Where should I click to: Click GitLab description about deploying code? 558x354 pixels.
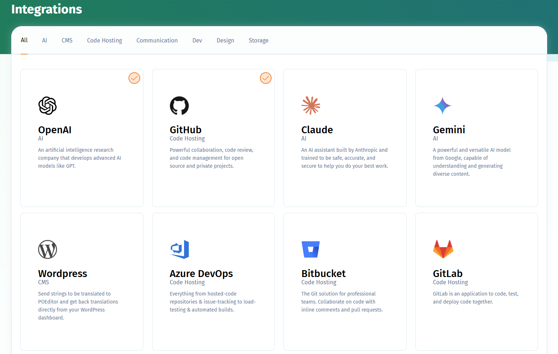[x=476, y=298]
